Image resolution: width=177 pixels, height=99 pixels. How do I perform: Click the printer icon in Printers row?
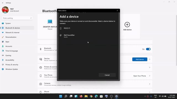point(41,67)
